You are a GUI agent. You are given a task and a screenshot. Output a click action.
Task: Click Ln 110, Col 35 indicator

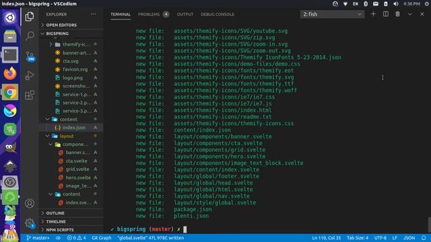click(x=326, y=238)
